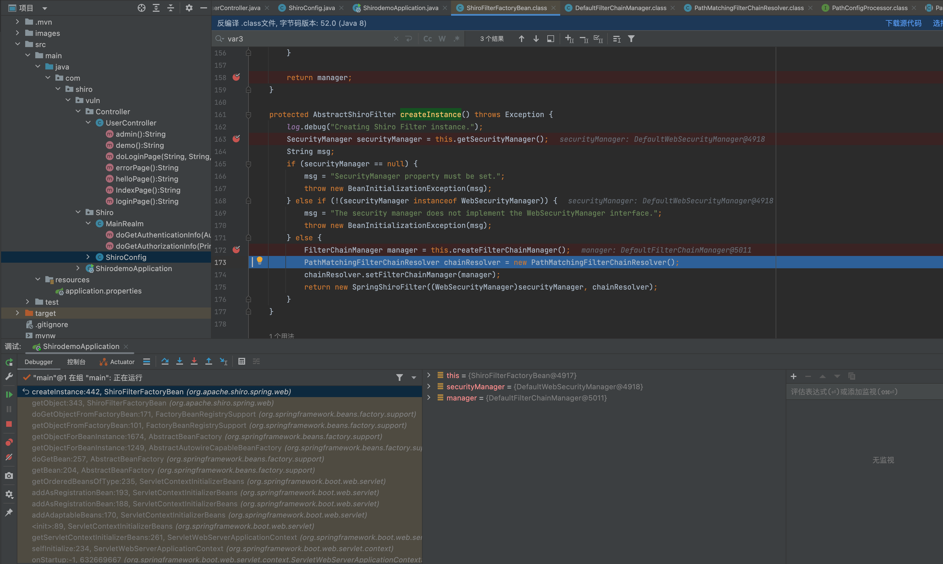943x564 pixels.
Task: Take thread dump camera icon
Action: (9, 476)
